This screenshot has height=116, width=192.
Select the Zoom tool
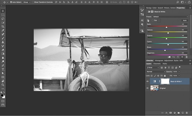pyautogui.click(x=3, y=85)
